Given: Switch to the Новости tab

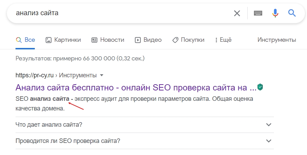Looking at the screenshot, I should pyautogui.click(x=108, y=40).
